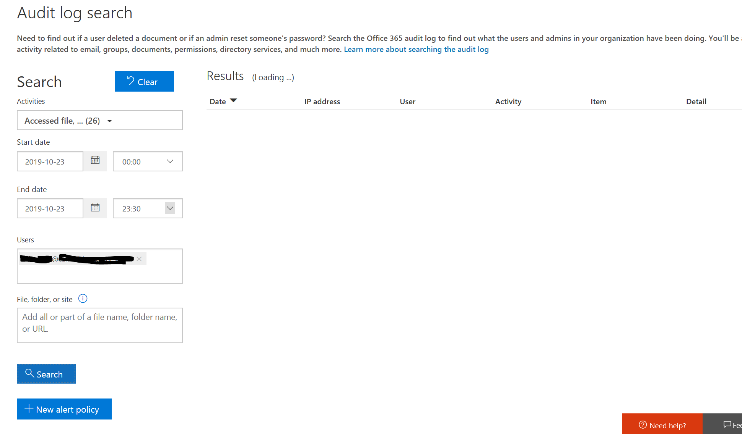Viewport: 742px width, 434px height.
Task: Click the Date column sort arrow
Action: click(x=233, y=101)
